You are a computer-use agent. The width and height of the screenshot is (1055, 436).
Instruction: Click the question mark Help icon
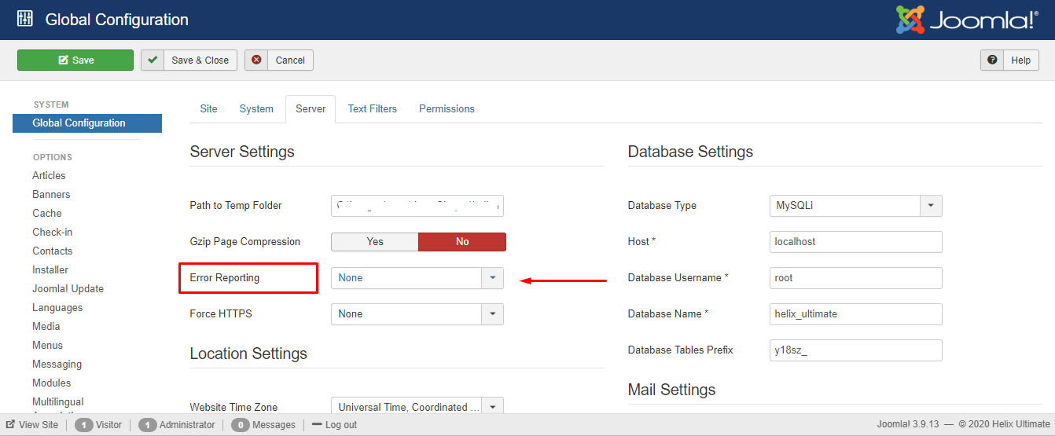point(992,60)
